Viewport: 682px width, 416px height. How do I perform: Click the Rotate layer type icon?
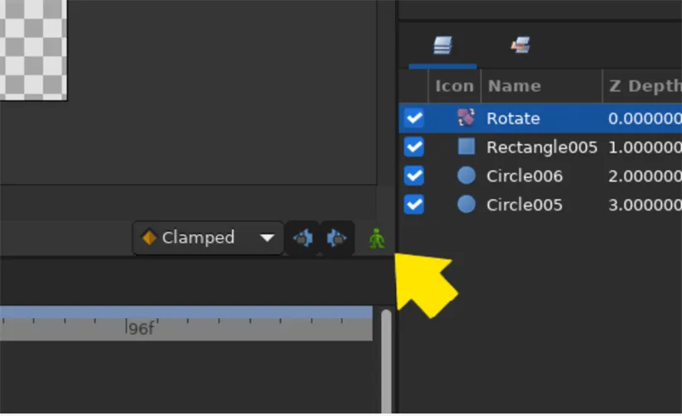point(465,119)
